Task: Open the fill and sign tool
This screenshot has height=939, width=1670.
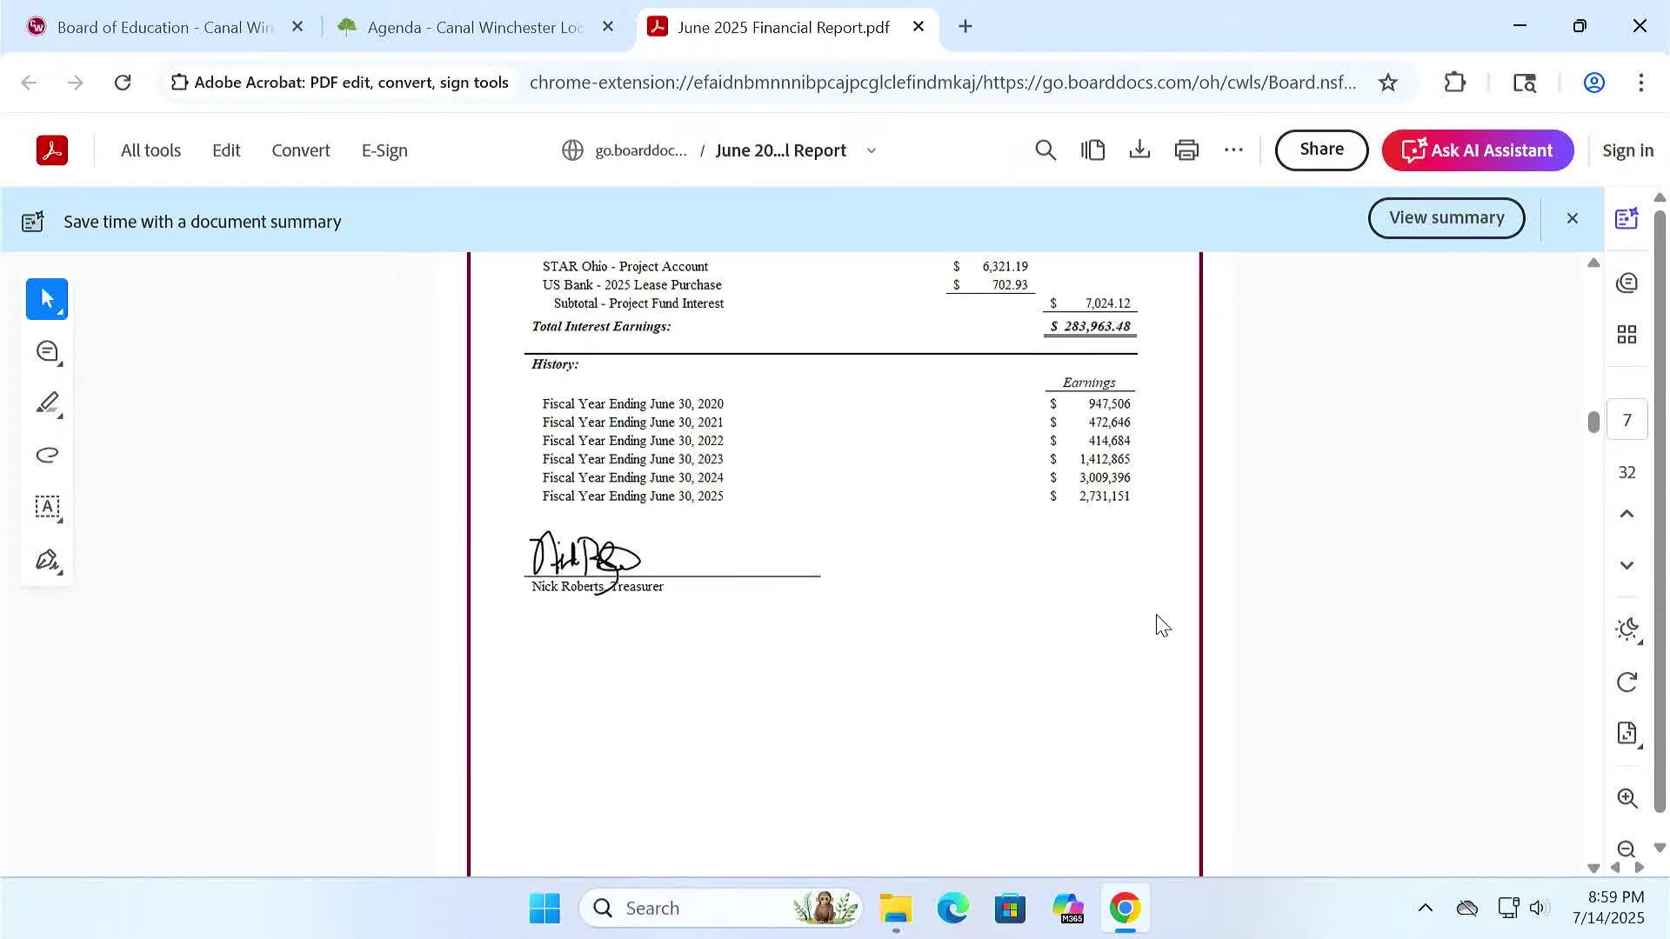Action: point(47,559)
